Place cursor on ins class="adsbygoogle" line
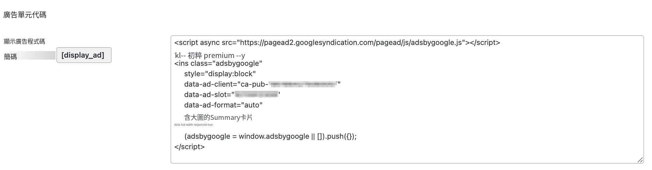 tap(218, 64)
